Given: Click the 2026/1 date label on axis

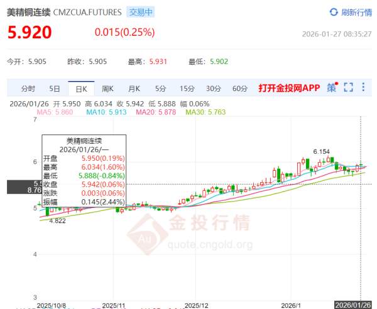Looking at the screenshot, I should (291, 306).
